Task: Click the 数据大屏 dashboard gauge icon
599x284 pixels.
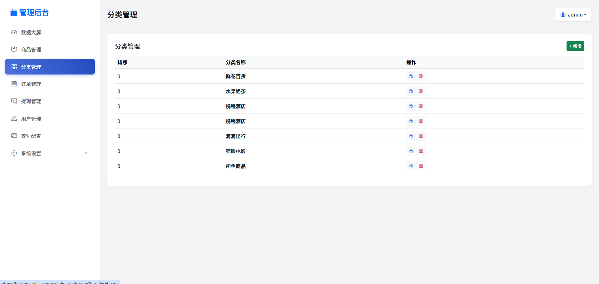Action: tap(14, 32)
